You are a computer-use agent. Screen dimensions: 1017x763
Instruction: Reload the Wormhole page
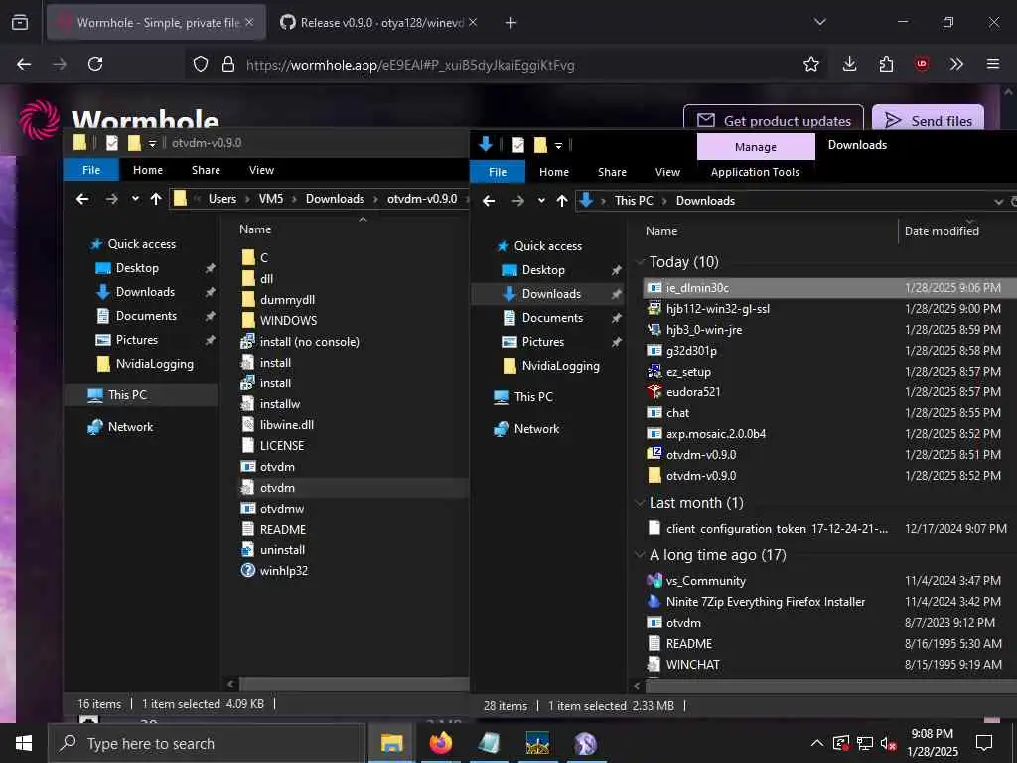point(95,64)
